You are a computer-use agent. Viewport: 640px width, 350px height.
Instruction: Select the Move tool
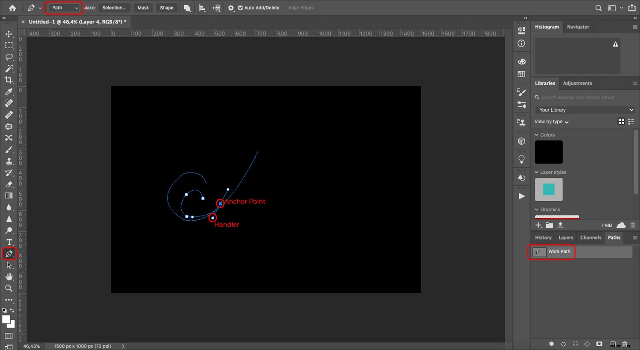9,34
